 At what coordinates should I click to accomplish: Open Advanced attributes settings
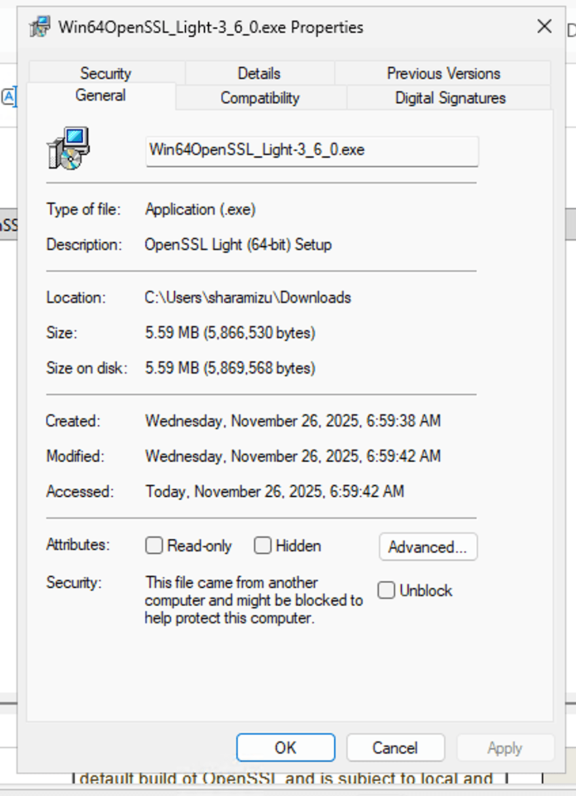pyautogui.click(x=428, y=547)
